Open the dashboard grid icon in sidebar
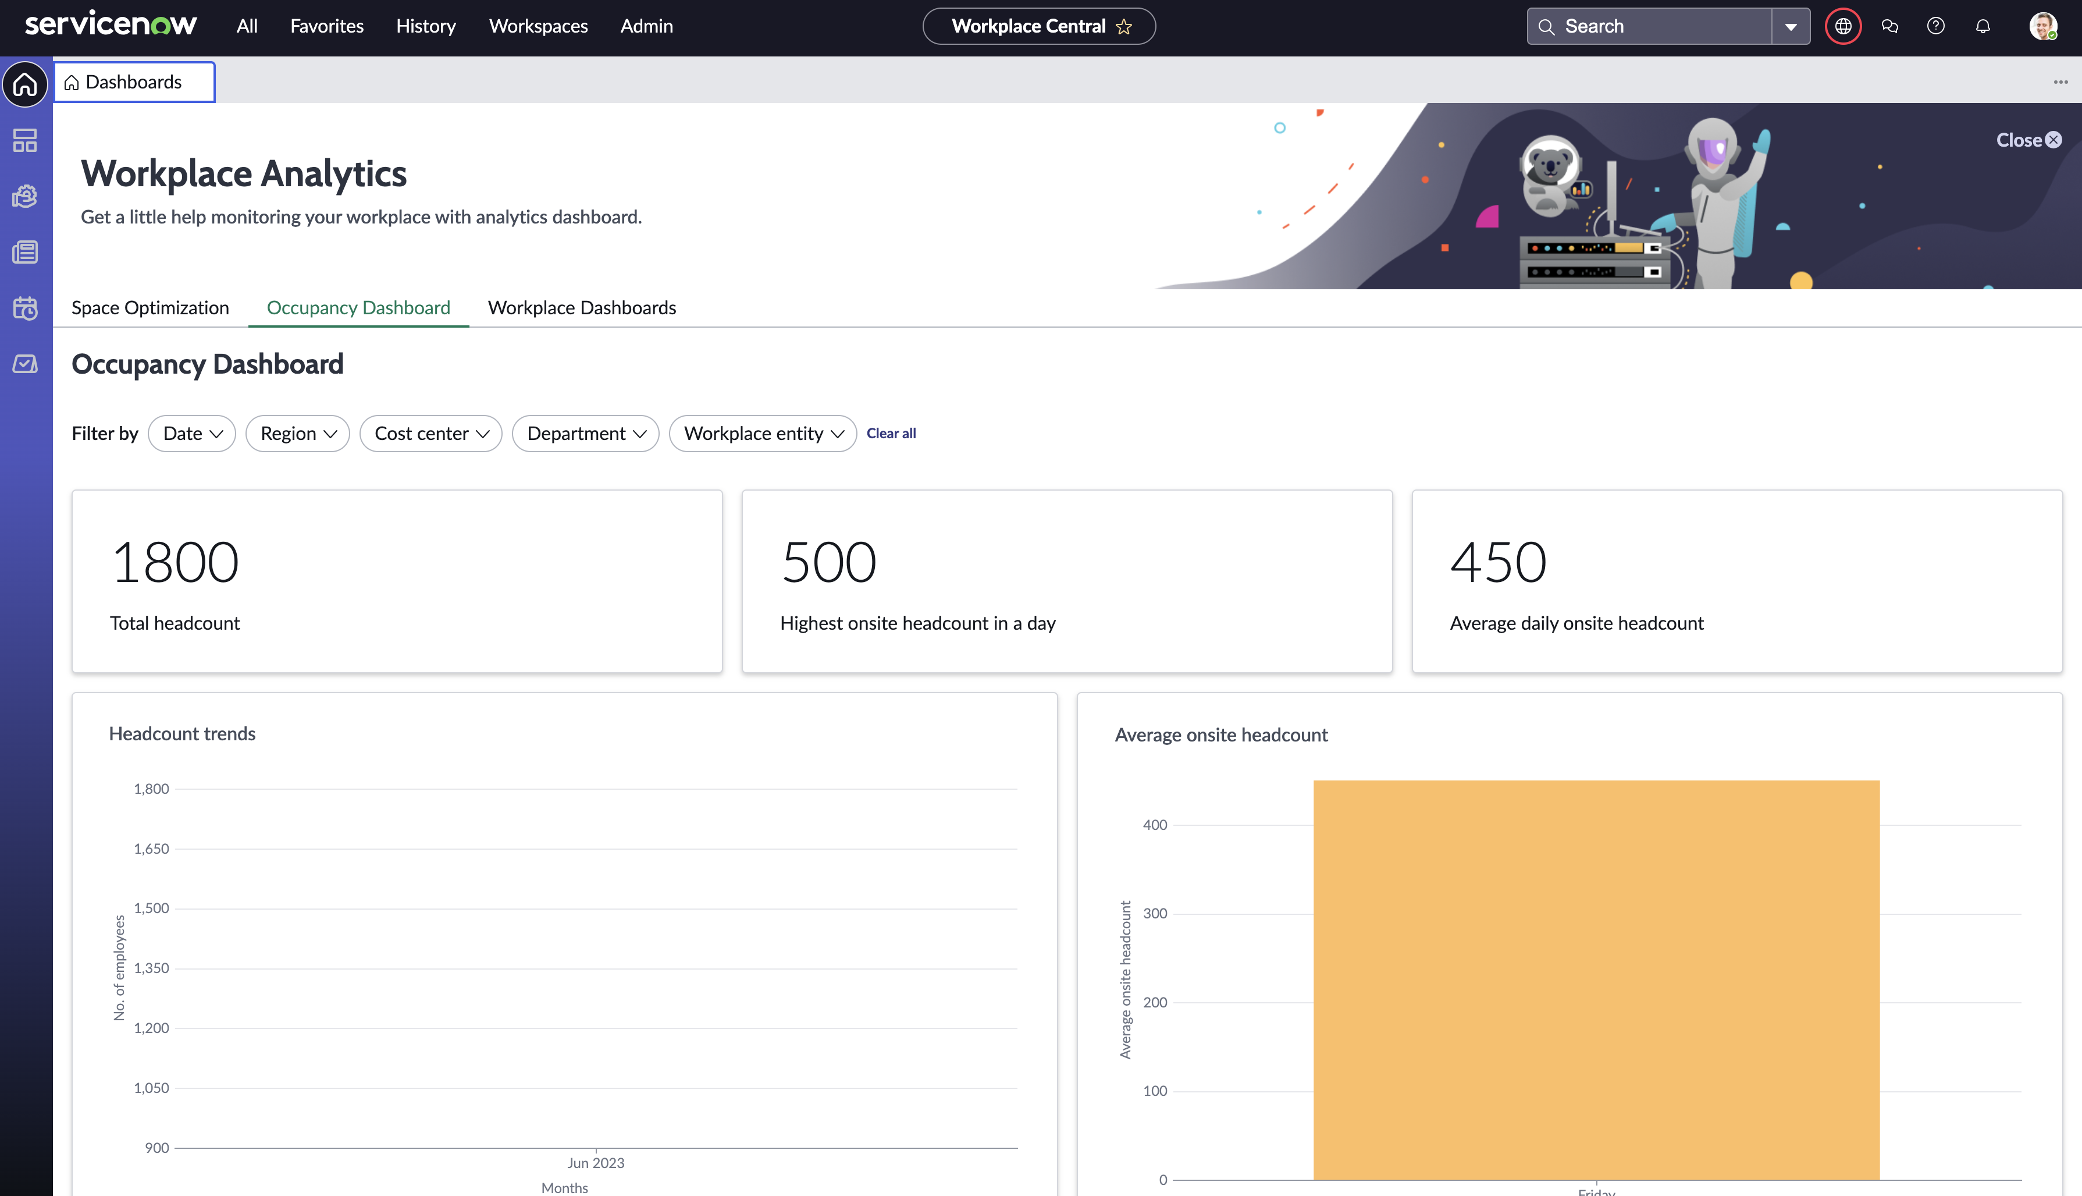Image resolution: width=2082 pixels, height=1196 pixels. 26,140
